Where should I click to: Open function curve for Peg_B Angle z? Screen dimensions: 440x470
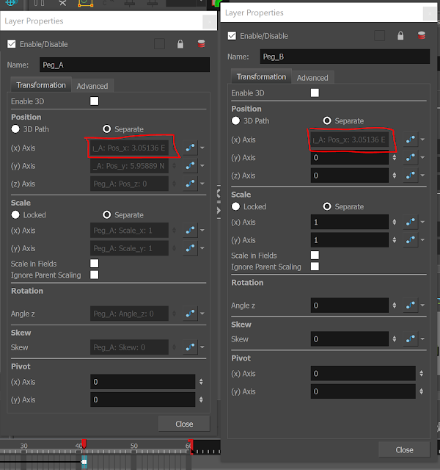[x=411, y=305]
